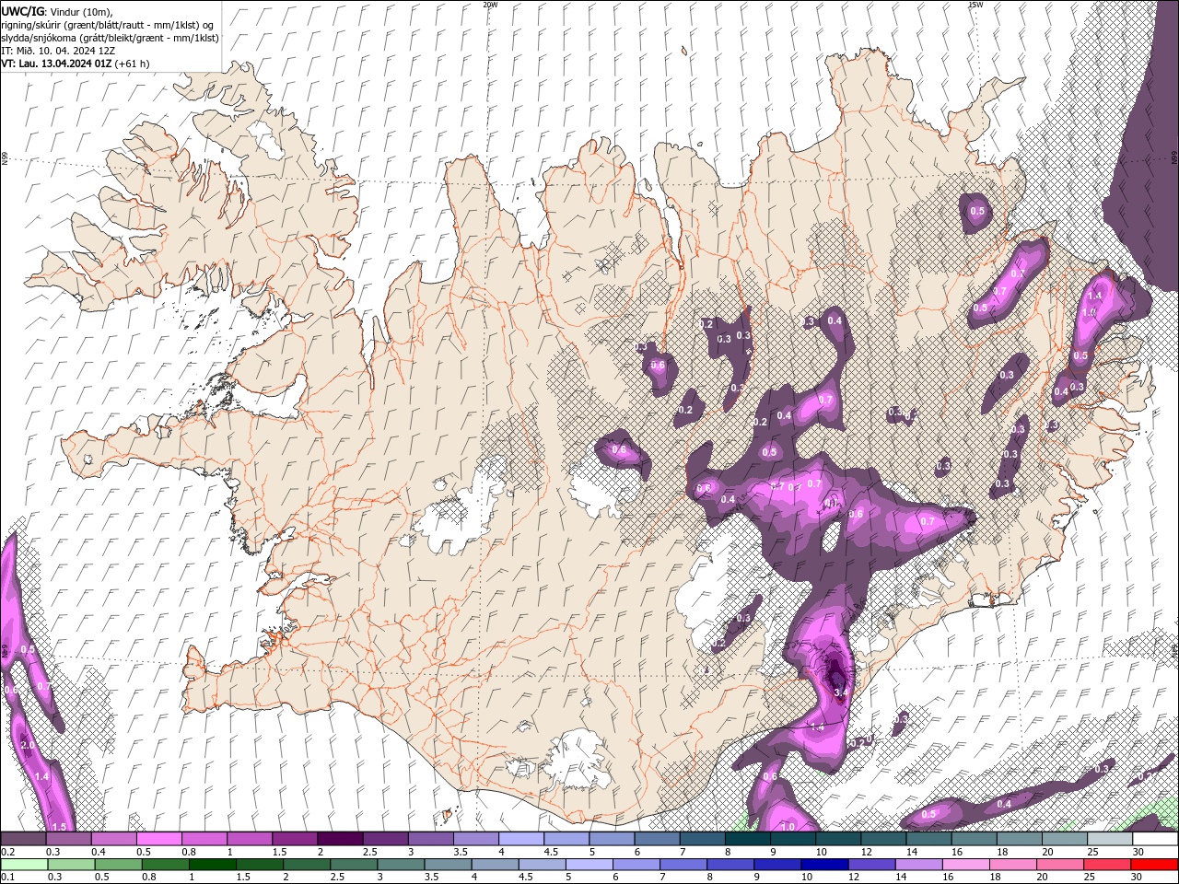Click the IT: Mið. 10. 04. 2024 12Z line
This screenshot has height=884, width=1179.
tap(58, 51)
